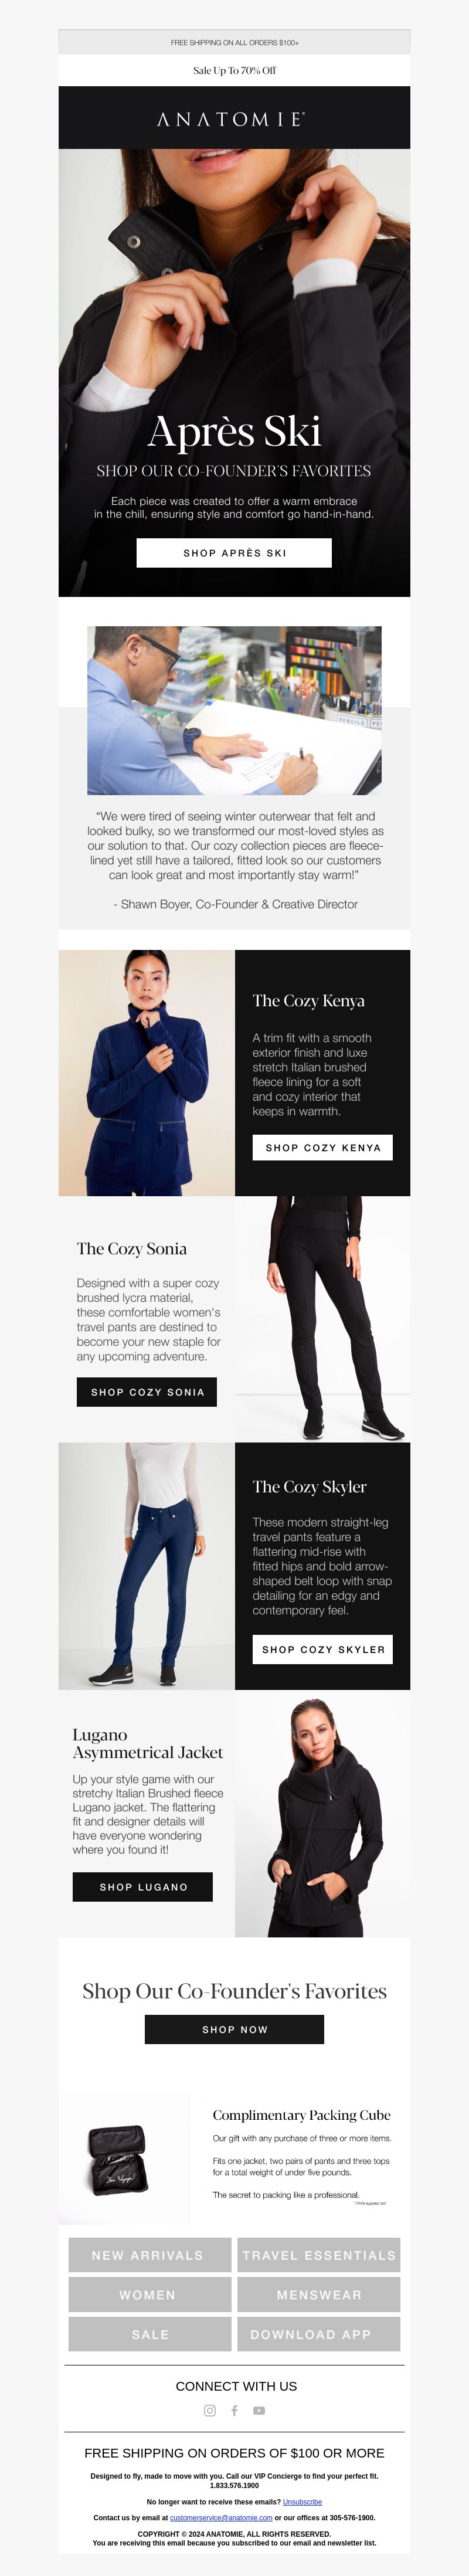Open the YouTube social icon

pyautogui.click(x=259, y=2411)
